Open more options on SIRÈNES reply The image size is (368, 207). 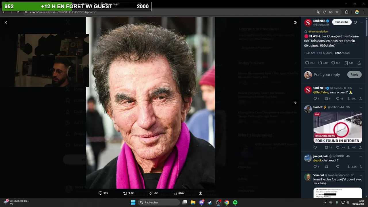click(360, 88)
